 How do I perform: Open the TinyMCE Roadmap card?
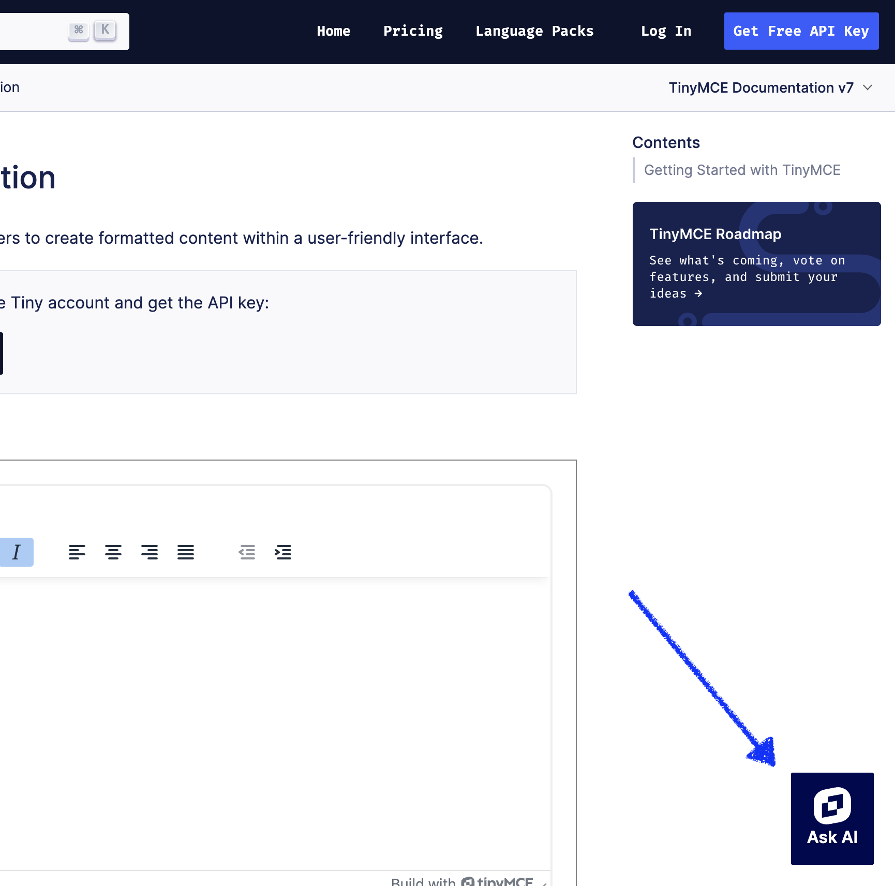[757, 264]
